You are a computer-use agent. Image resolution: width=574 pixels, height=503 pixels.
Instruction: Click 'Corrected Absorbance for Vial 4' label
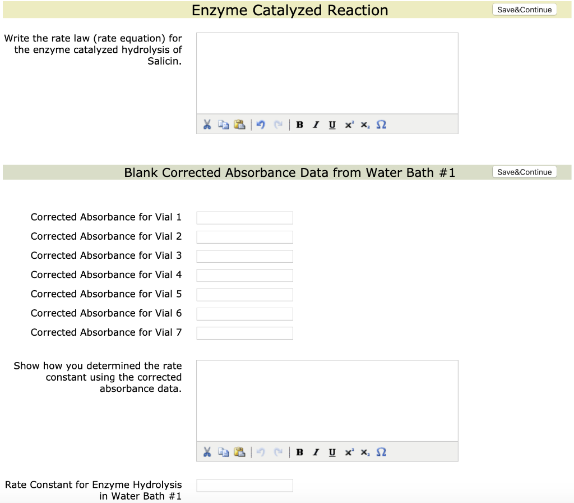pos(106,275)
